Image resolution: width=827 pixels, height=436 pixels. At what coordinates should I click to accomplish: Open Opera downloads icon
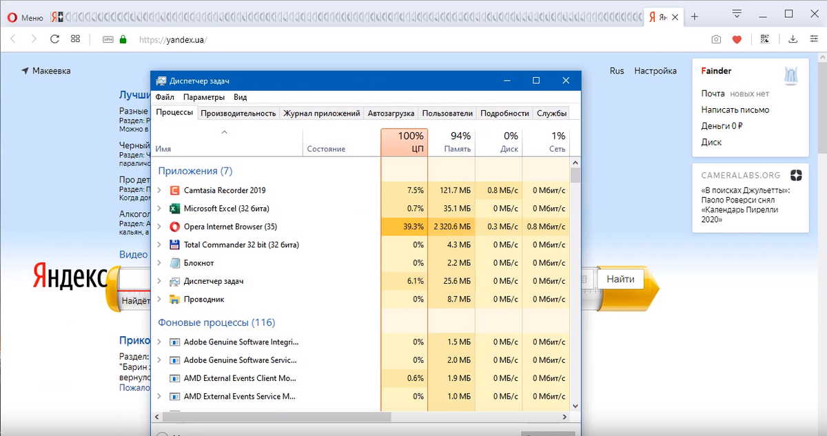point(793,39)
